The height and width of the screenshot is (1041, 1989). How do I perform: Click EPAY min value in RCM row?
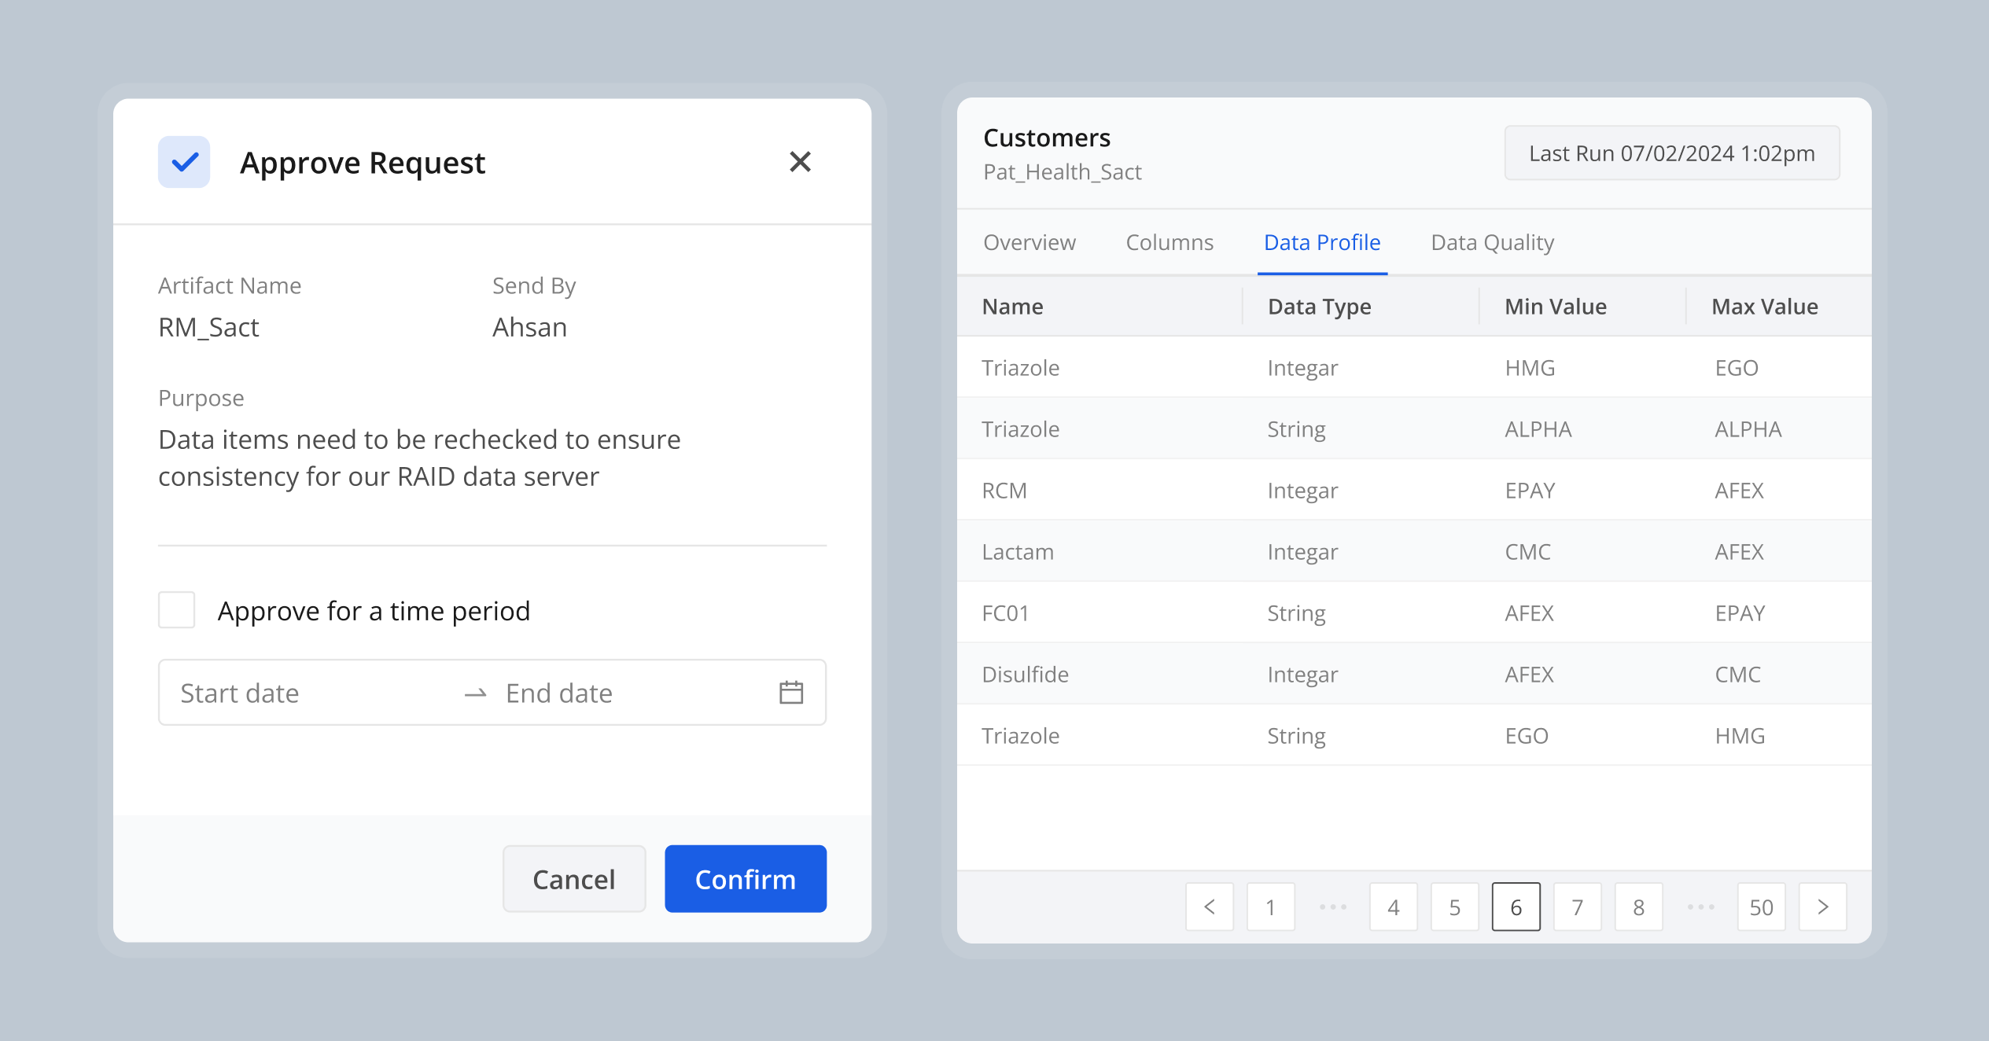(1530, 491)
